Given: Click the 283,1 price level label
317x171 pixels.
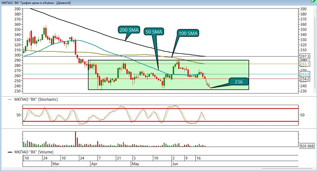Looking at the screenshot, I should point(305,64).
